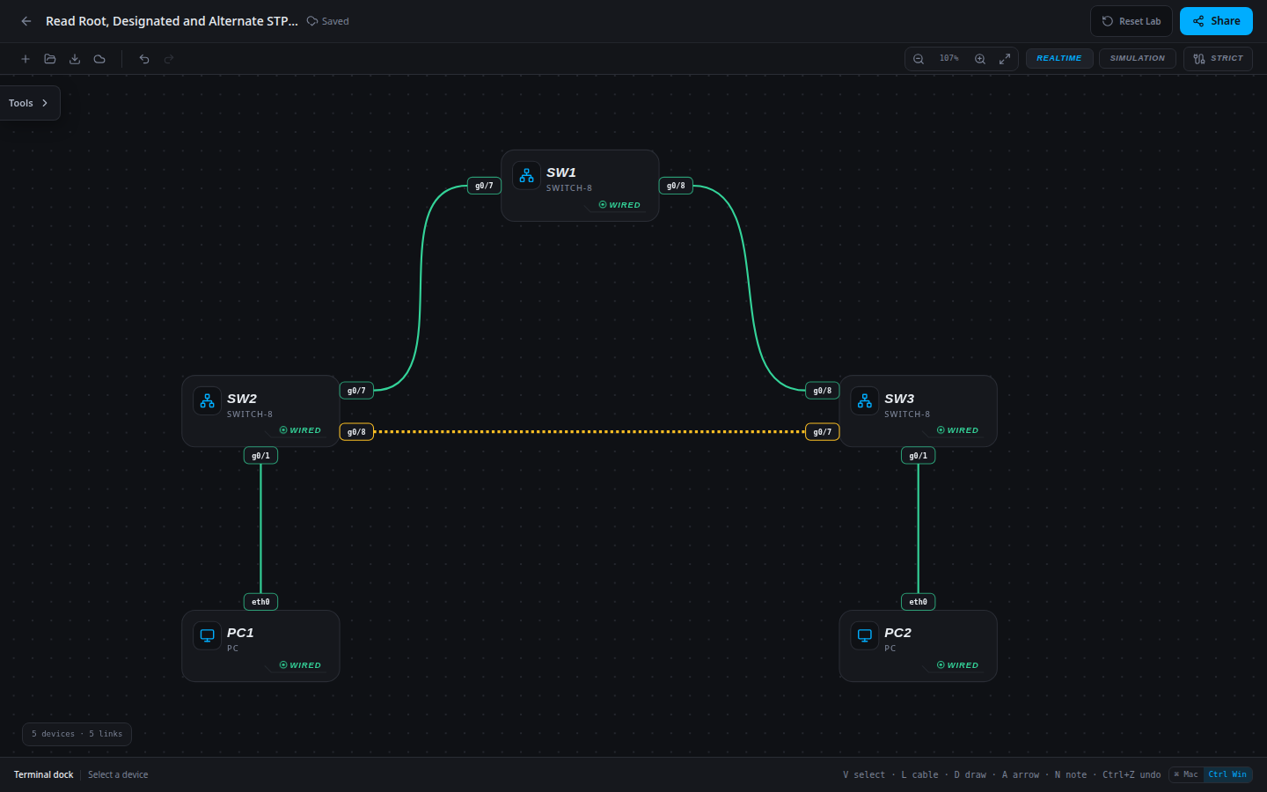Click the lab title text
The height and width of the screenshot is (792, 1267).
[x=172, y=21]
